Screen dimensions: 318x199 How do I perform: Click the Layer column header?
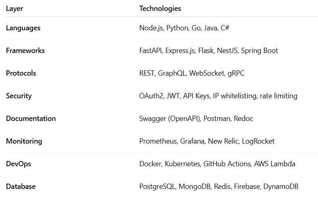point(15,8)
